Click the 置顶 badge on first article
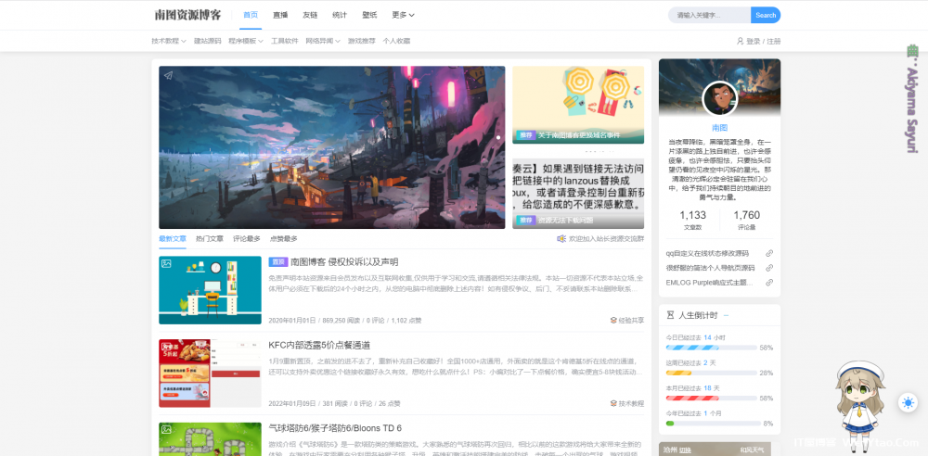Image resolution: width=928 pixels, height=456 pixels. coord(278,262)
